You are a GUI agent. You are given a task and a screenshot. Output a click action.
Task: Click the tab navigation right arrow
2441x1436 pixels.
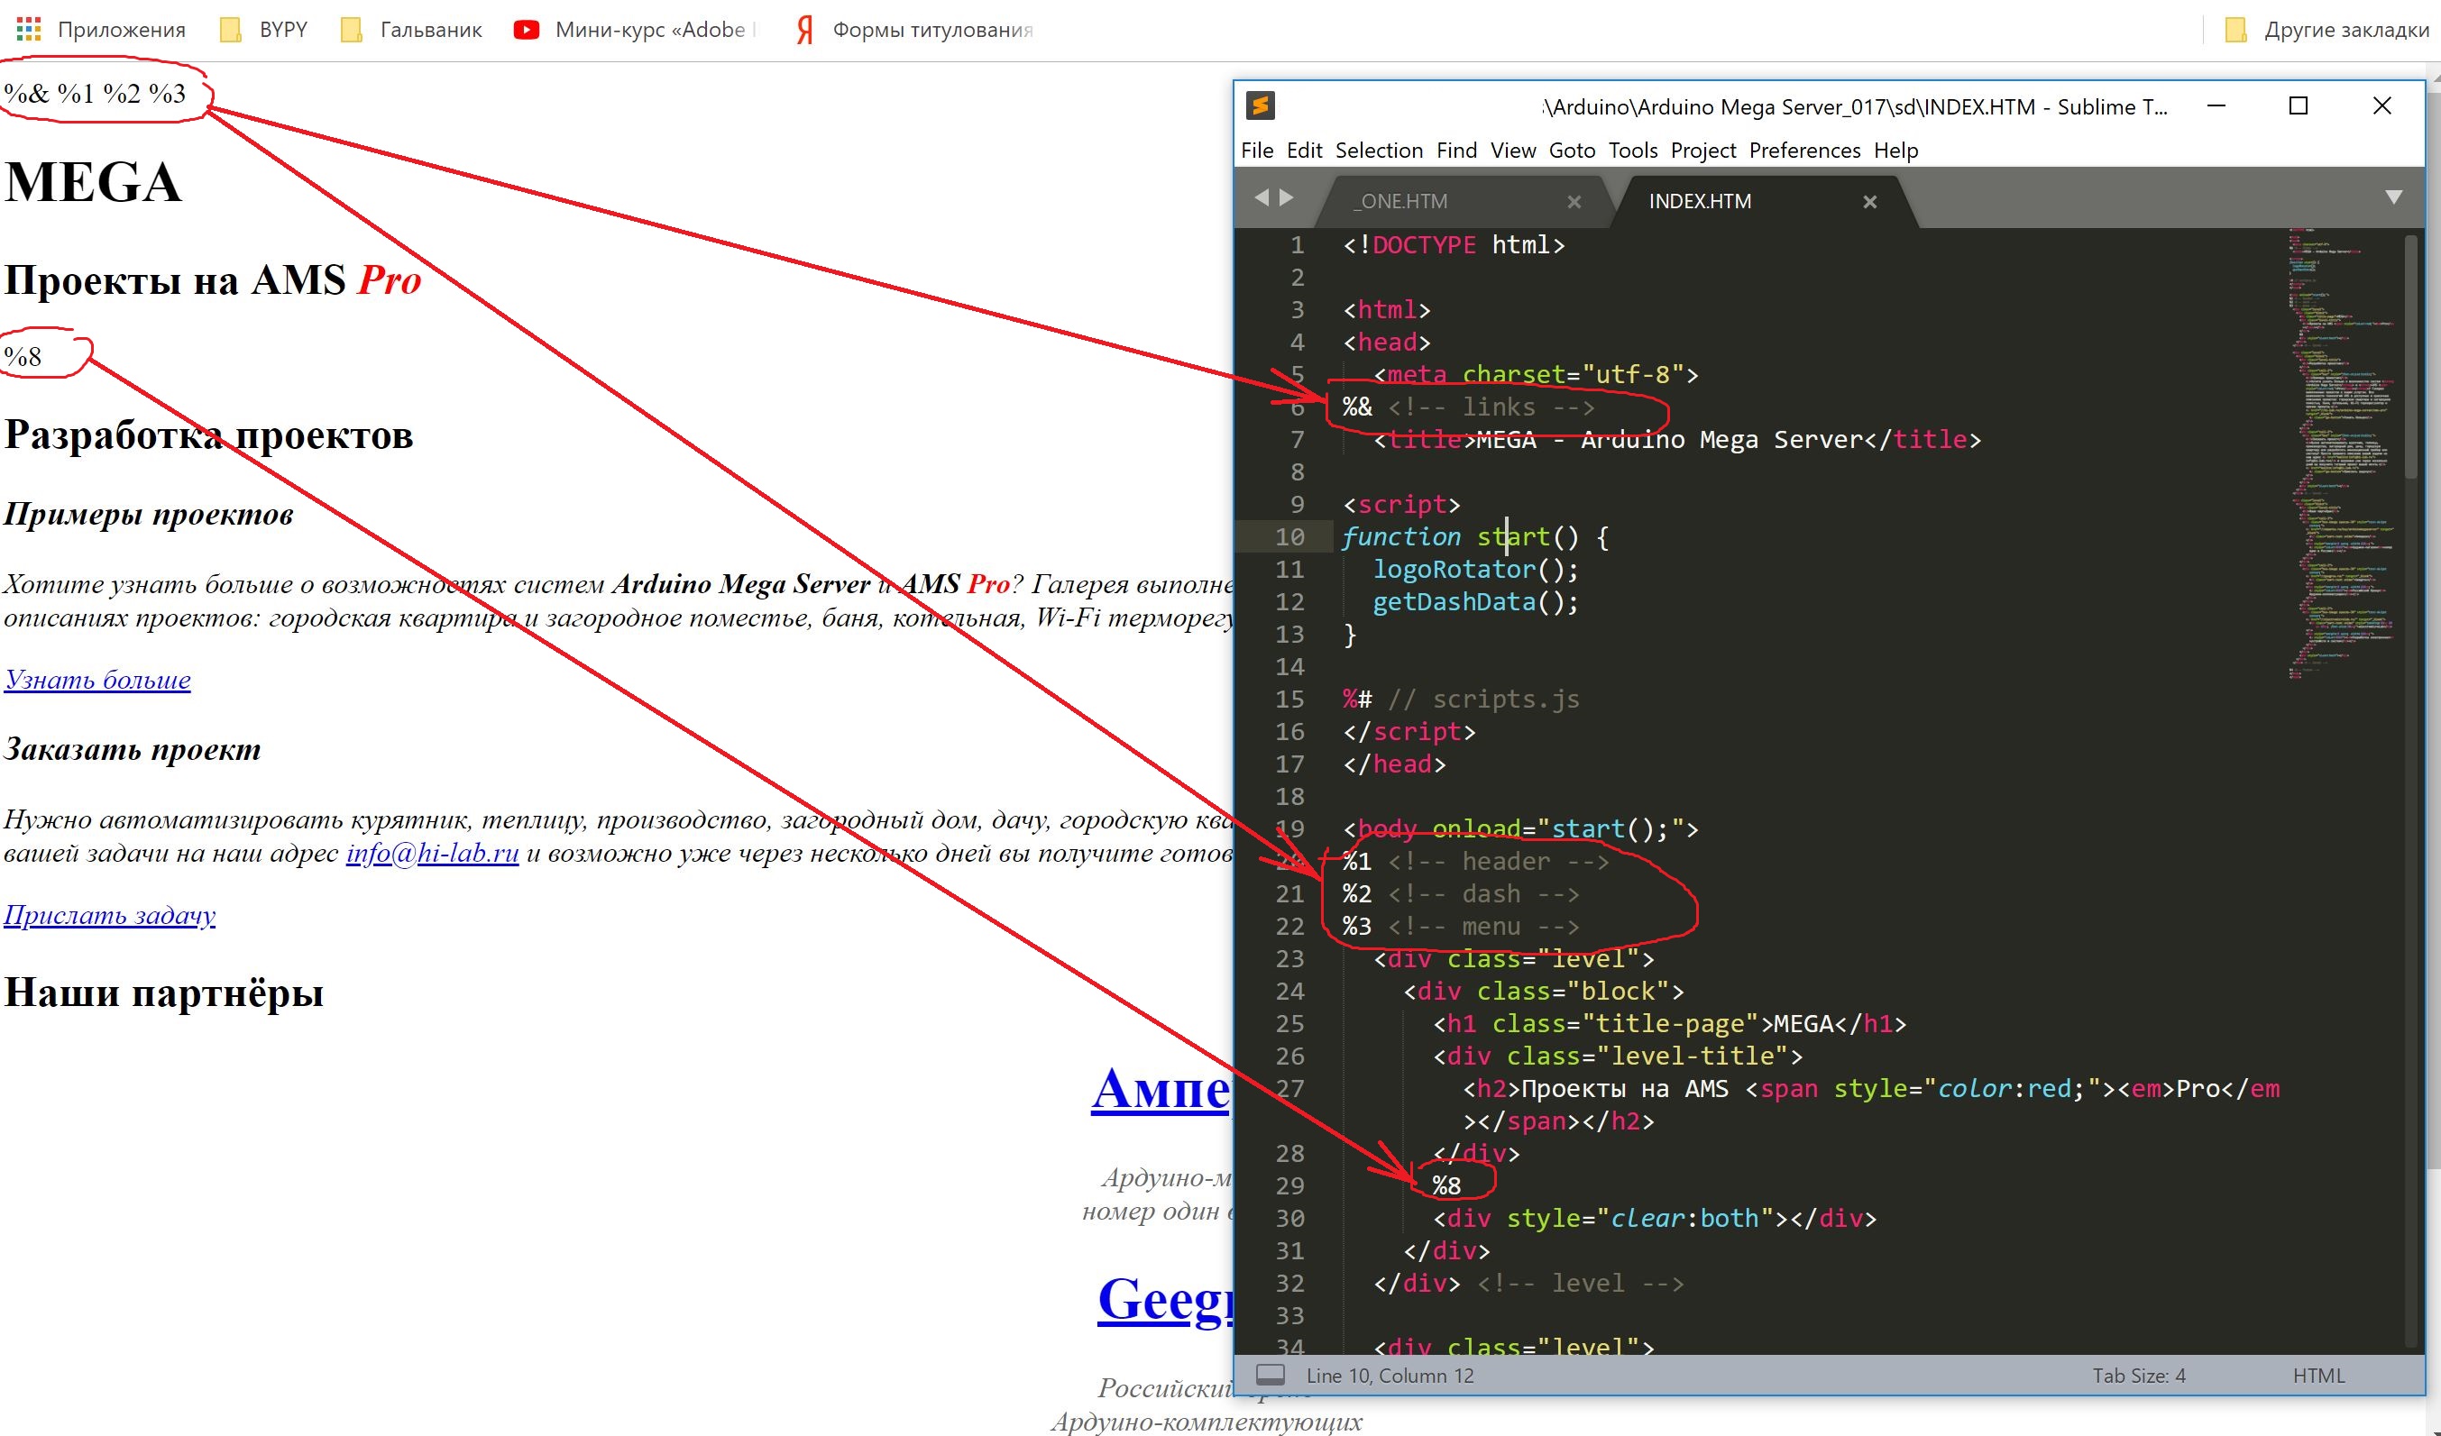pos(1287,197)
